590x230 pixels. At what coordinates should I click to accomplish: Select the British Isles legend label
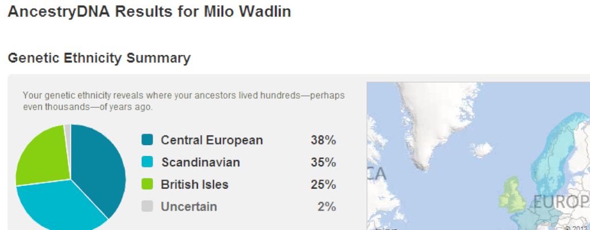tap(195, 185)
